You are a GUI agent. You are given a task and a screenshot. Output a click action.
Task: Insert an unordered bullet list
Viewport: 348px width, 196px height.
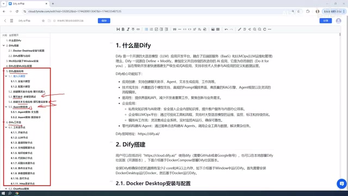[146, 29]
